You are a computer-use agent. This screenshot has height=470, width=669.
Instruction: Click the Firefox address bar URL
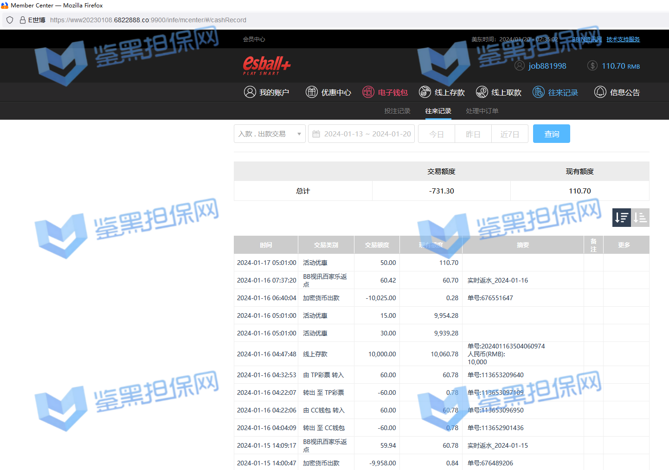coord(148,20)
